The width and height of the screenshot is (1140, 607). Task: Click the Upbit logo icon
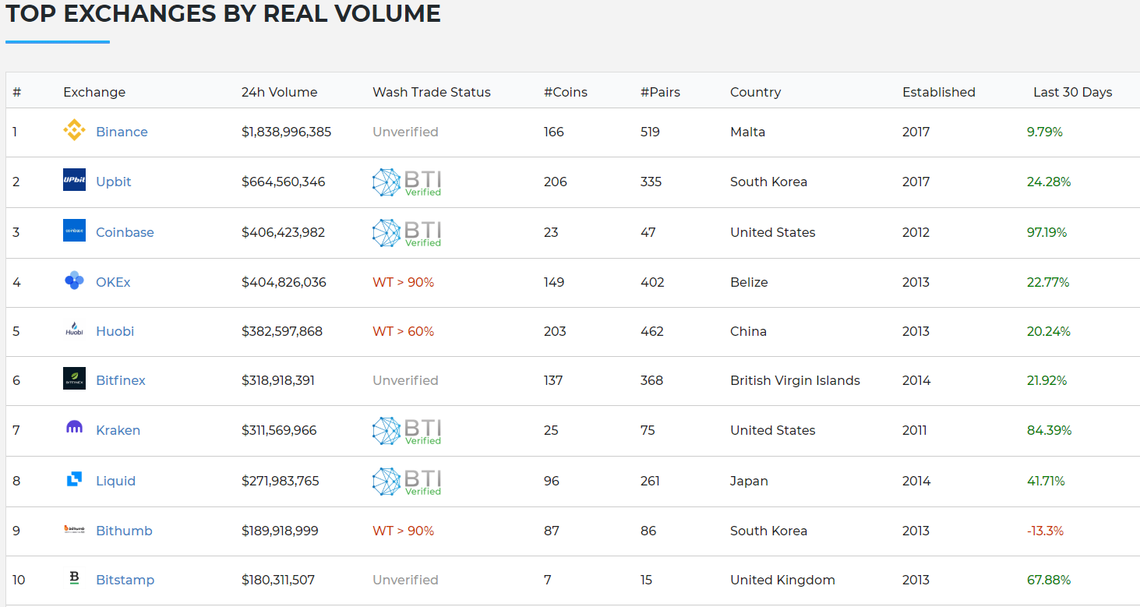click(74, 181)
